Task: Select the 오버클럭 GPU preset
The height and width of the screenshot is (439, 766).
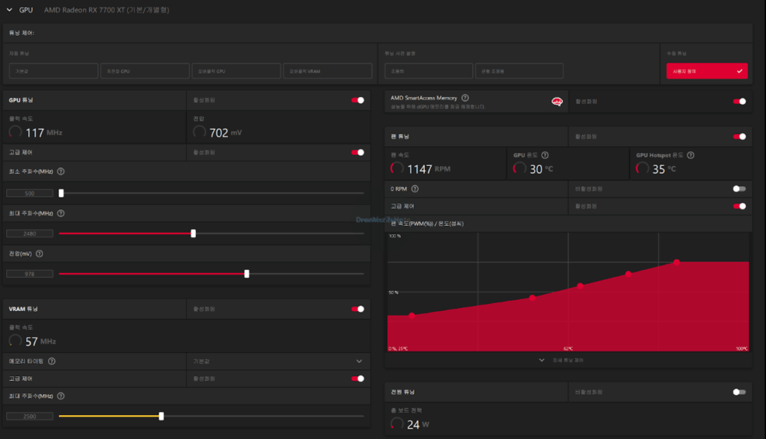Action: (236, 71)
